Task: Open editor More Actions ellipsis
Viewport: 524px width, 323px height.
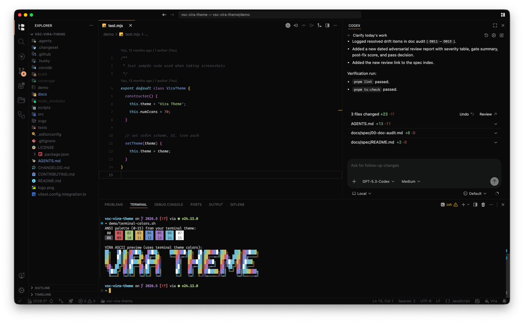Action: coord(335,25)
